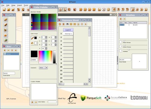Click the eye visibility icon in Exposure Sheet
151x109 pixels.
pos(67,24)
